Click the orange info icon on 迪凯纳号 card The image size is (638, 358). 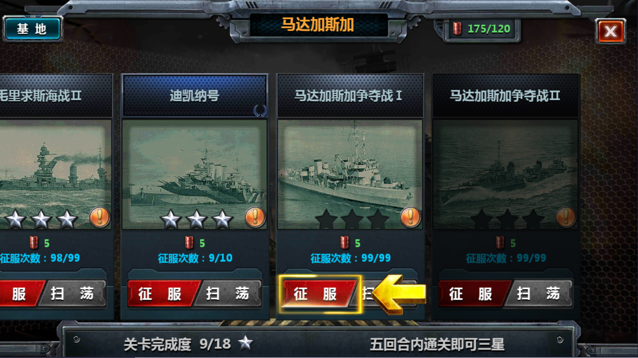tap(255, 217)
